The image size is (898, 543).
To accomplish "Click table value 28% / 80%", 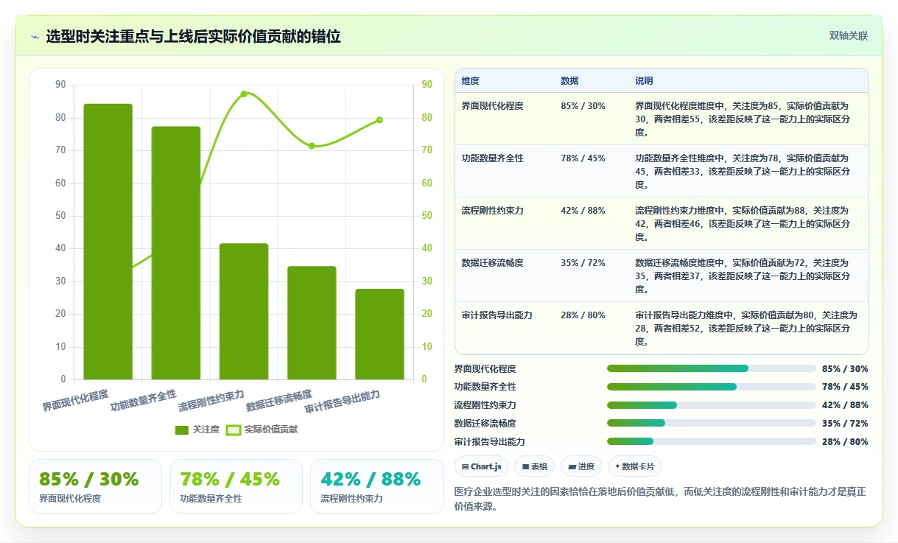I will 583,315.
